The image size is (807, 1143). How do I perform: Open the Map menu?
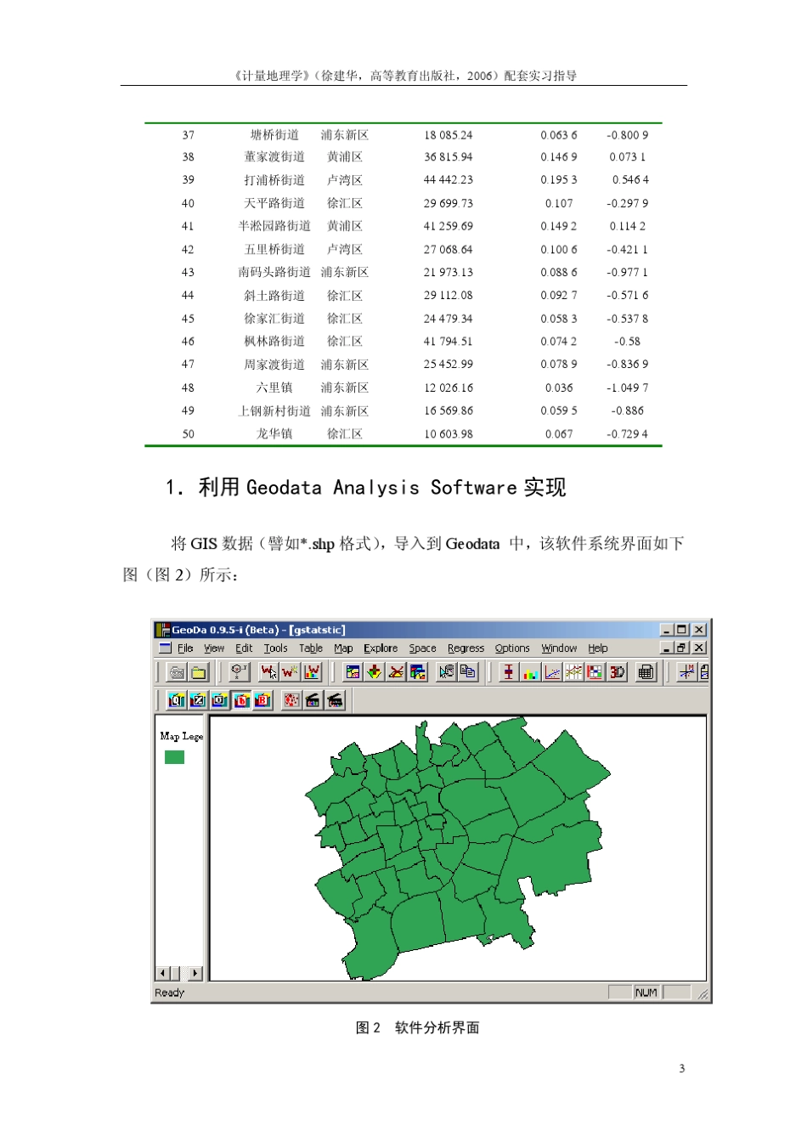pos(343,648)
